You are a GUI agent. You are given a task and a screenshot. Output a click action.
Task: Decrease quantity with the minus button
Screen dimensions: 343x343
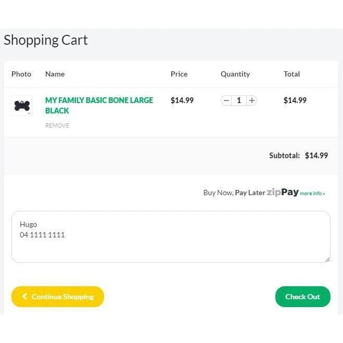pos(226,100)
